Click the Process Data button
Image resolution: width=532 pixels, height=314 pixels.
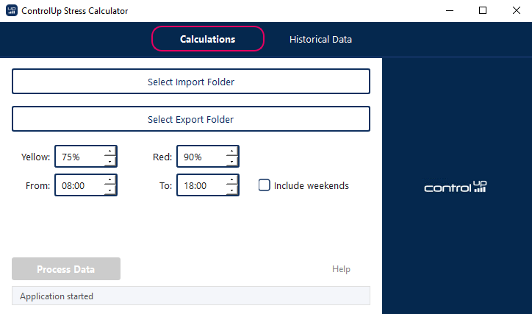(66, 269)
